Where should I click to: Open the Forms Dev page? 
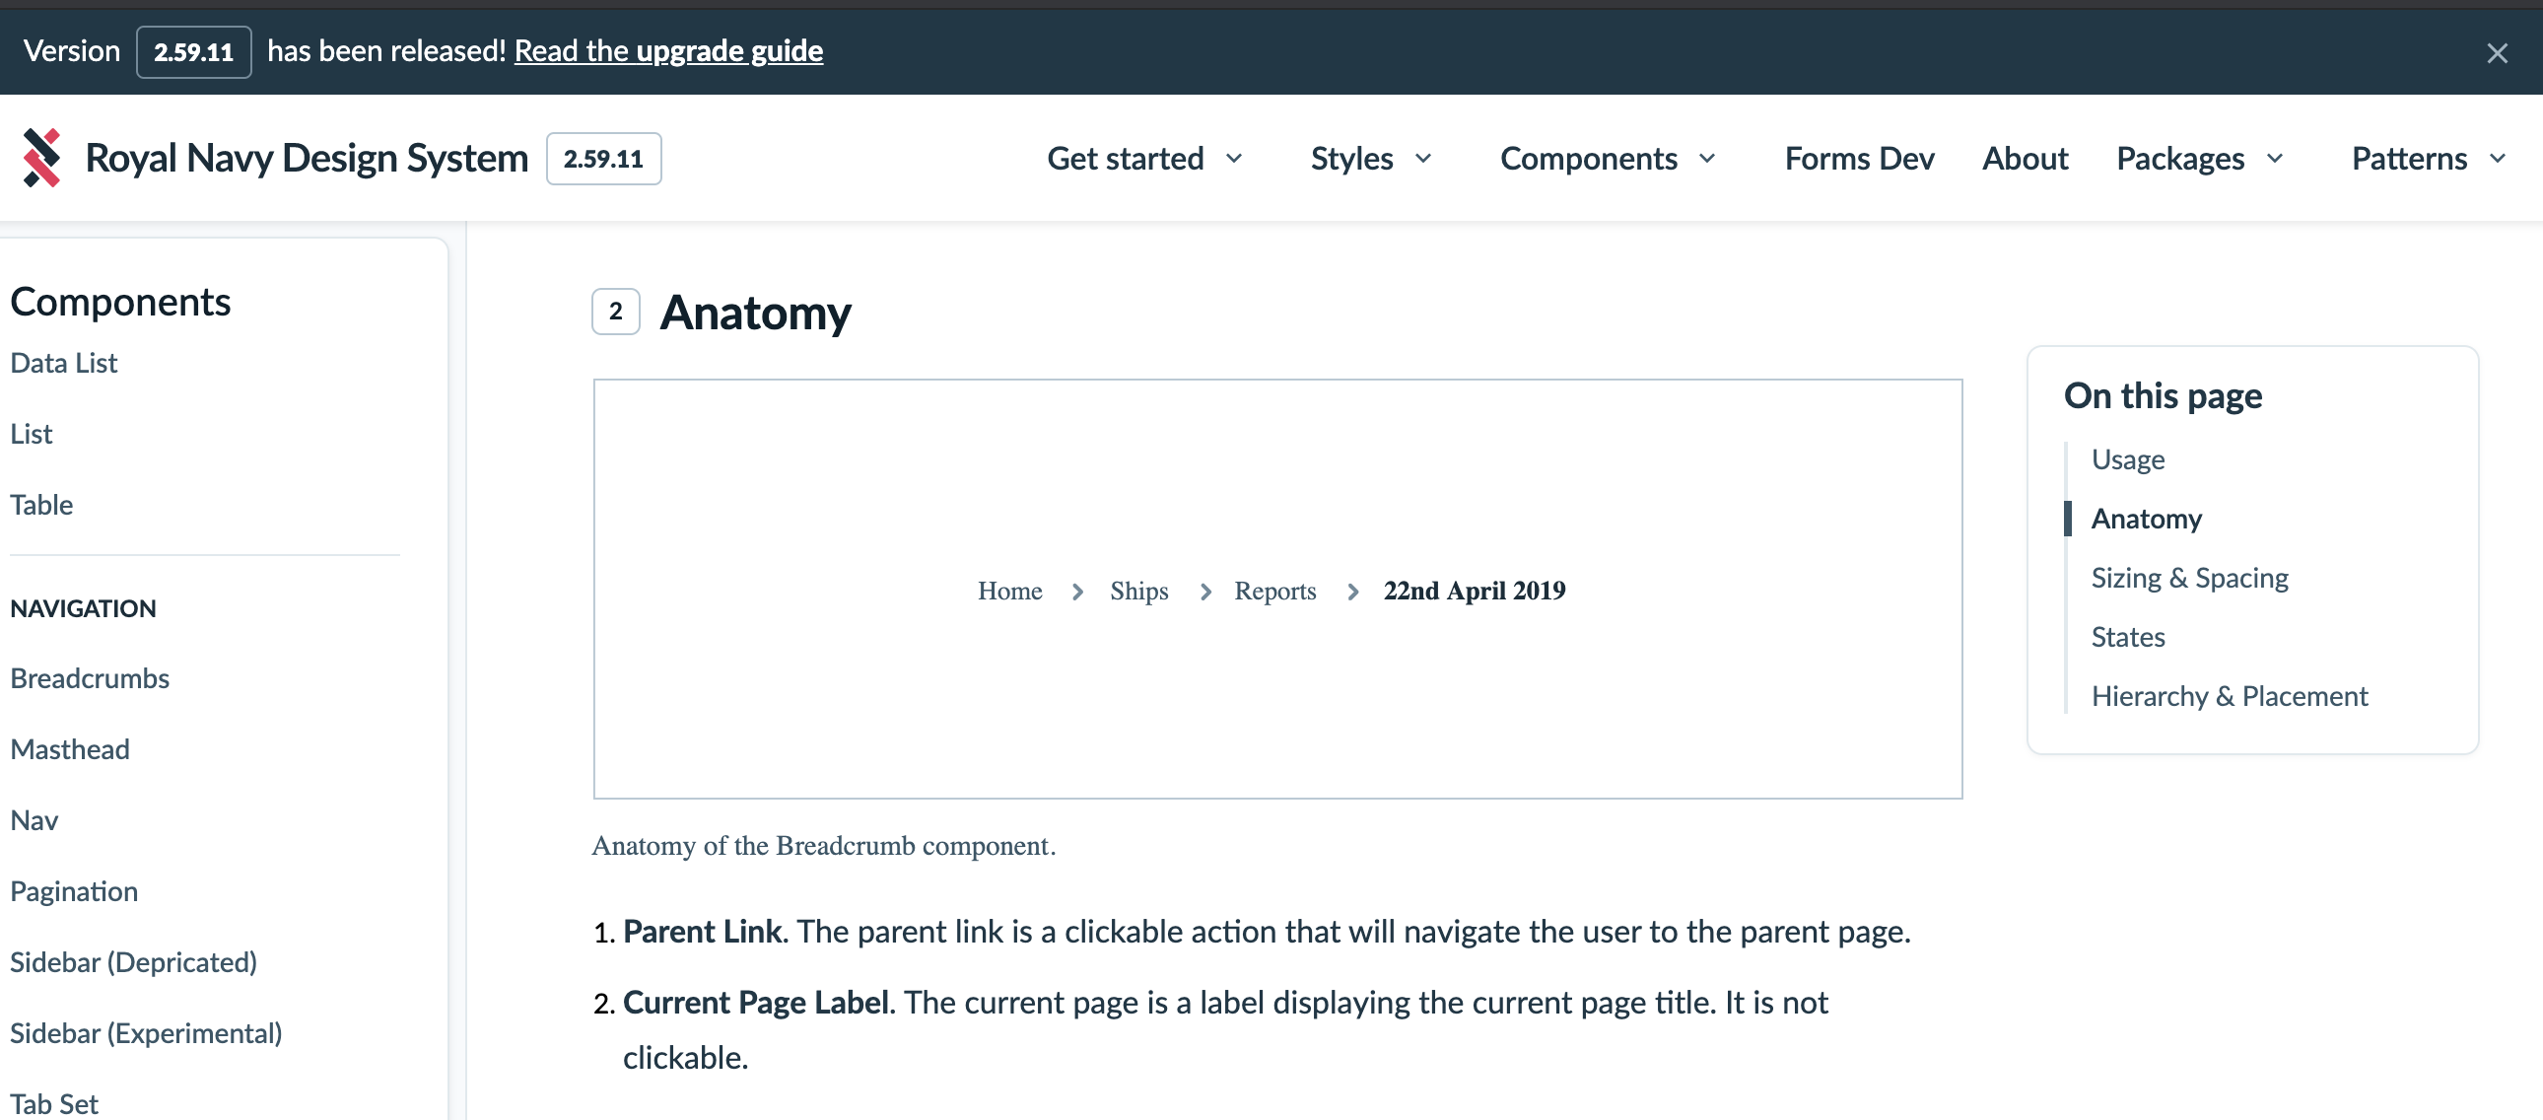coord(1858,158)
